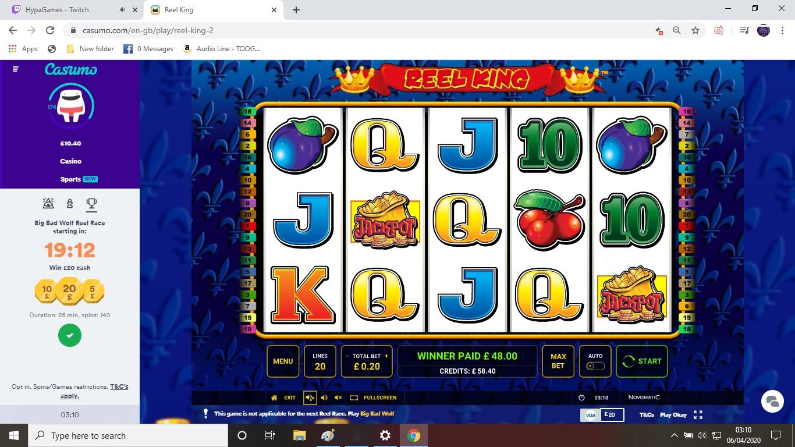Toggle the AUTO play switch
The image size is (795, 447).
pos(595,366)
